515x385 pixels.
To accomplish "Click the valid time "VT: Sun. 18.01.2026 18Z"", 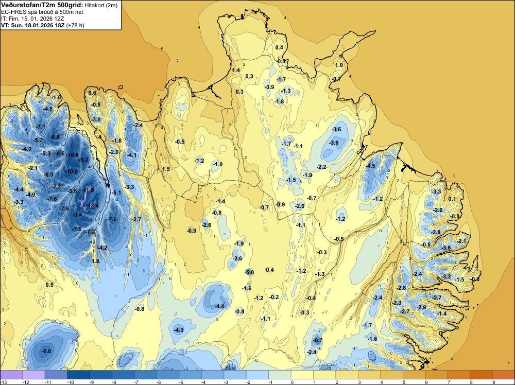I will coord(33,25).
